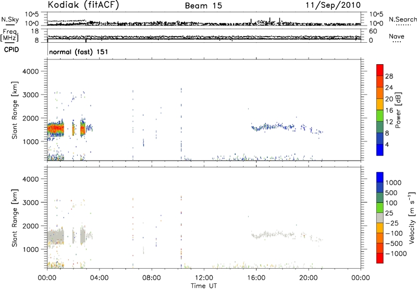Click the gray velocity scatter band near 17:00 UT
Image resolution: width=417 pixels, height=289 pixels.
coord(274,234)
